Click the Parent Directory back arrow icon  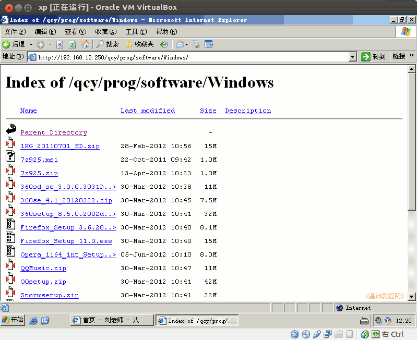[11, 129]
